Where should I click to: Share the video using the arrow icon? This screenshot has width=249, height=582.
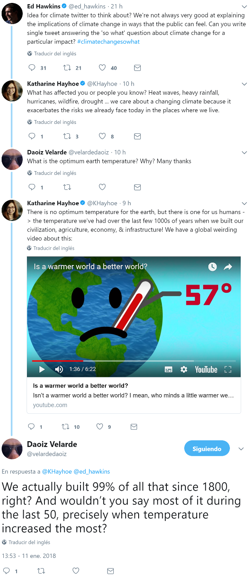pos(228,267)
